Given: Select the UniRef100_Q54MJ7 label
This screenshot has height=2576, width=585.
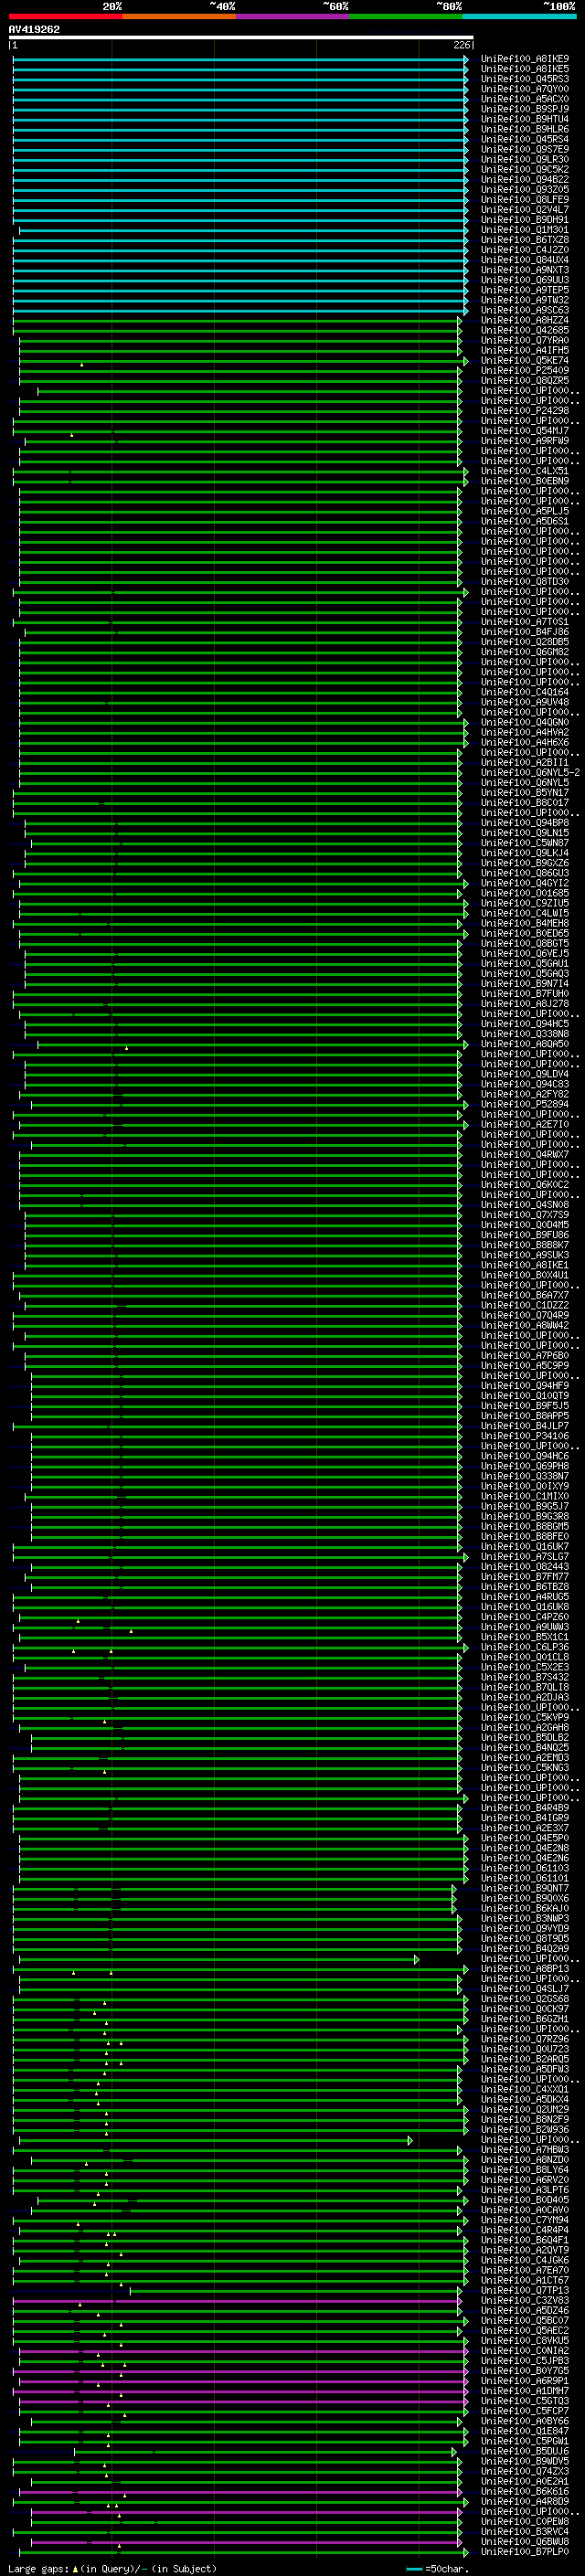Looking at the screenshot, I should [x=525, y=431].
